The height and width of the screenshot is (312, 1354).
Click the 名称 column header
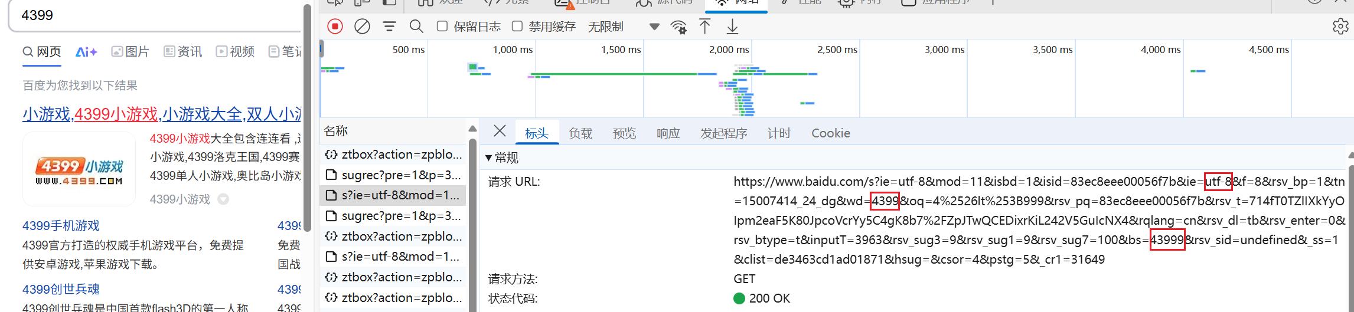click(393, 131)
